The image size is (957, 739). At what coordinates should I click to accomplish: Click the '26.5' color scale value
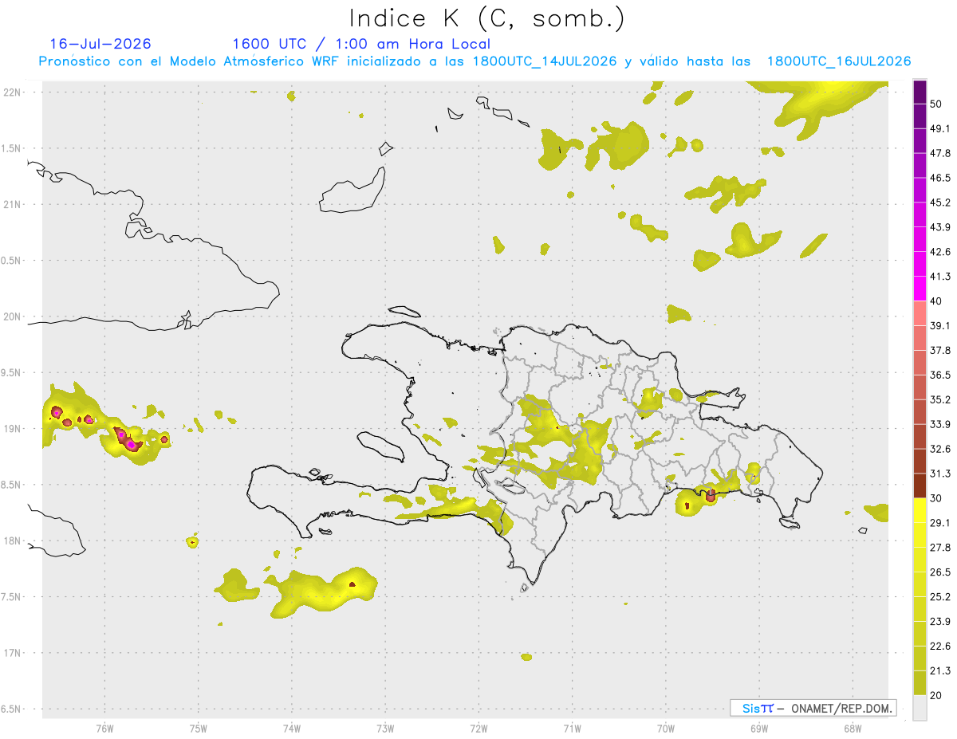tap(940, 572)
